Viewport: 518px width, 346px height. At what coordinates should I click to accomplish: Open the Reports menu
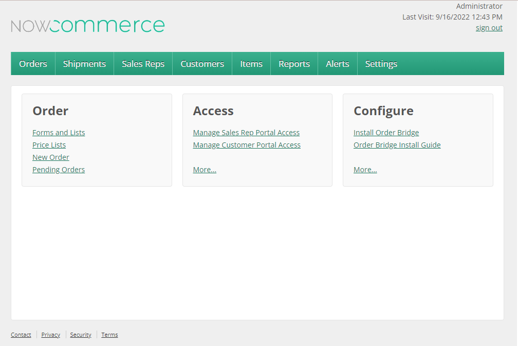pyautogui.click(x=294, y=64)
